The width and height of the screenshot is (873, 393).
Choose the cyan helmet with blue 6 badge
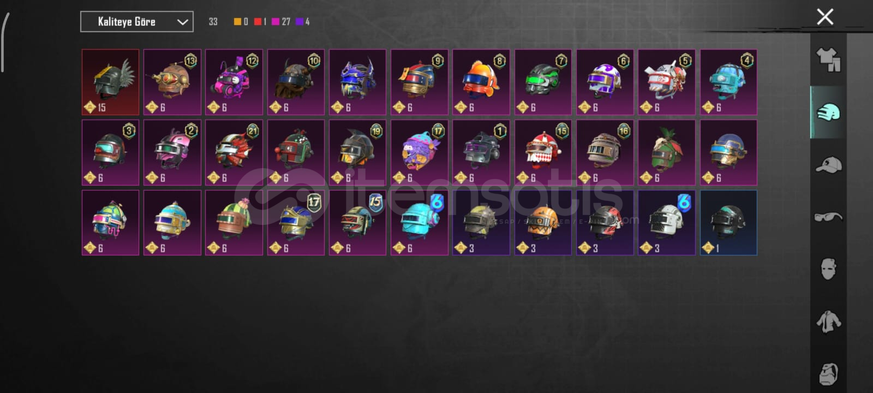coord(420,222)
